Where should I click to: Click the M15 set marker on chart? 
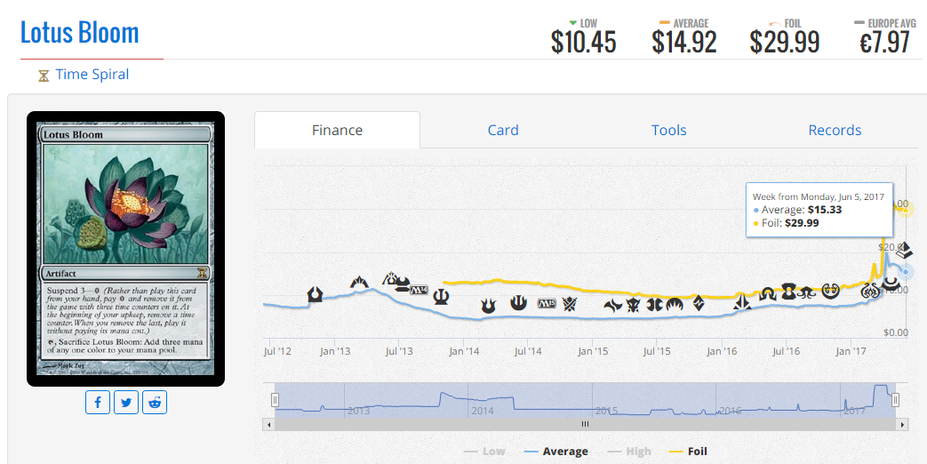[x=546, y=303]
